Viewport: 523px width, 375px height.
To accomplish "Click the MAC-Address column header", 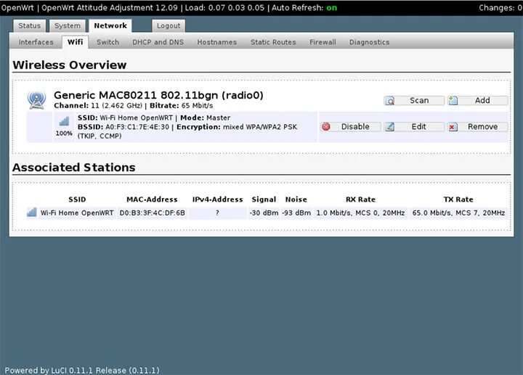I will click(152, 199).
